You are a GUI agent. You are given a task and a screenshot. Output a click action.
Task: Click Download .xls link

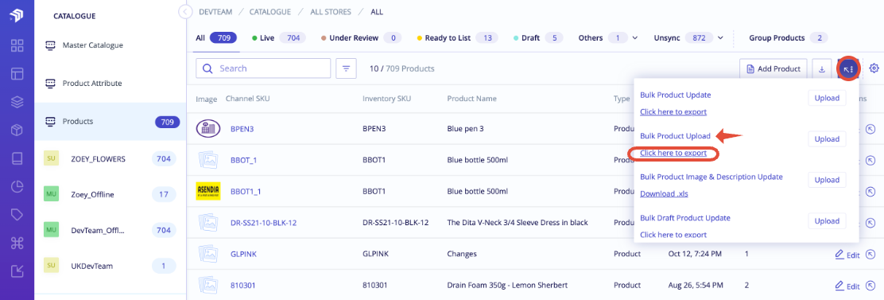point(664,194)
